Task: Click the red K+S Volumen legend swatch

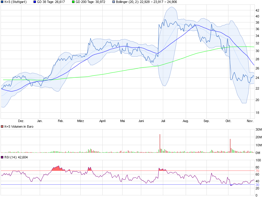Action: (2, 126)
